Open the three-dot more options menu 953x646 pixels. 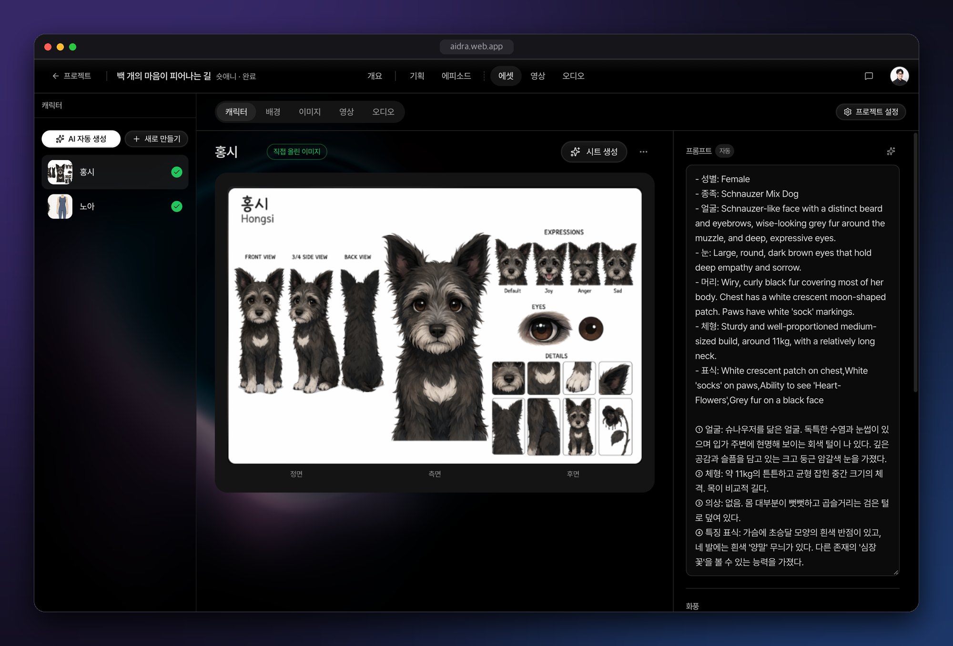tap(643, 151)
